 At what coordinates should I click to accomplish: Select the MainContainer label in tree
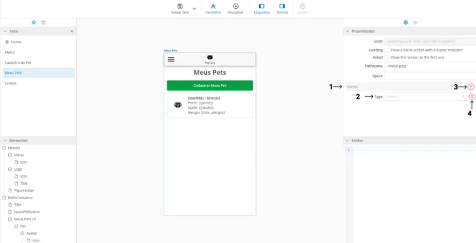[20, 197]
